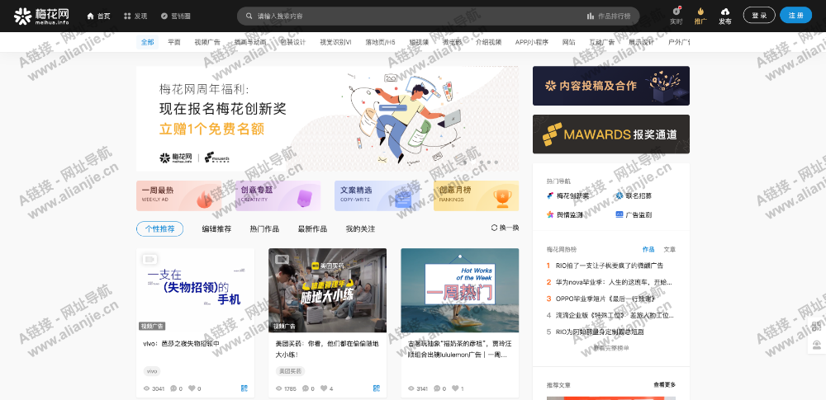
Task: Select the APP/小程序 category tab
Action: click(x=531, y=42)
